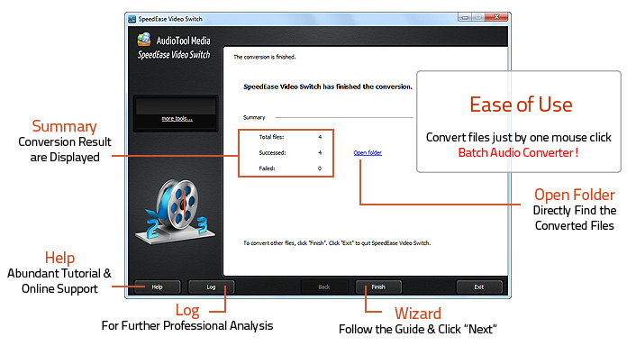This screenshot has width=636, height=355.
Task: Click the Finish button
Action: tap(378, 287)
